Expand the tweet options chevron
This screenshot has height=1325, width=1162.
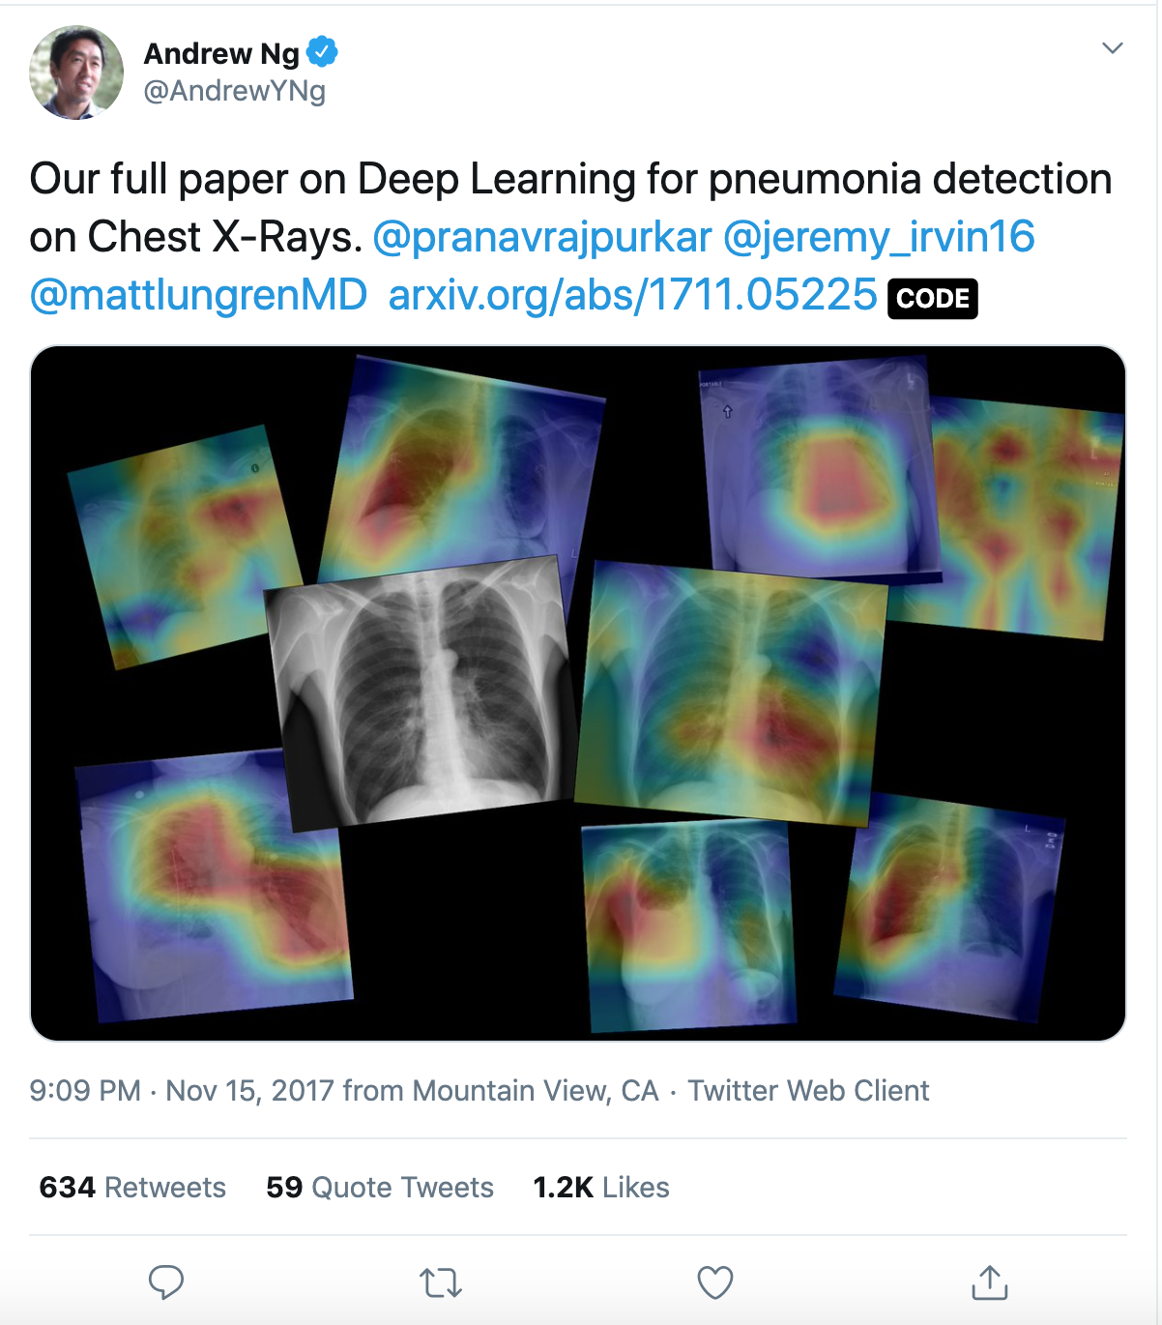click(1113, 47)
